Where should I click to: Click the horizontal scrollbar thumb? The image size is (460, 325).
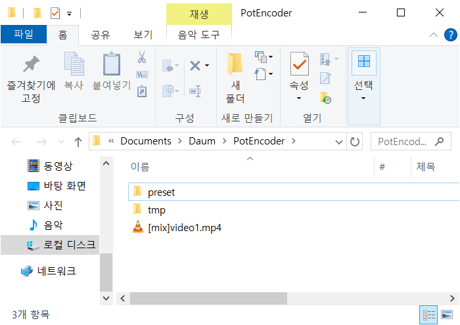(x=208, y=298)
